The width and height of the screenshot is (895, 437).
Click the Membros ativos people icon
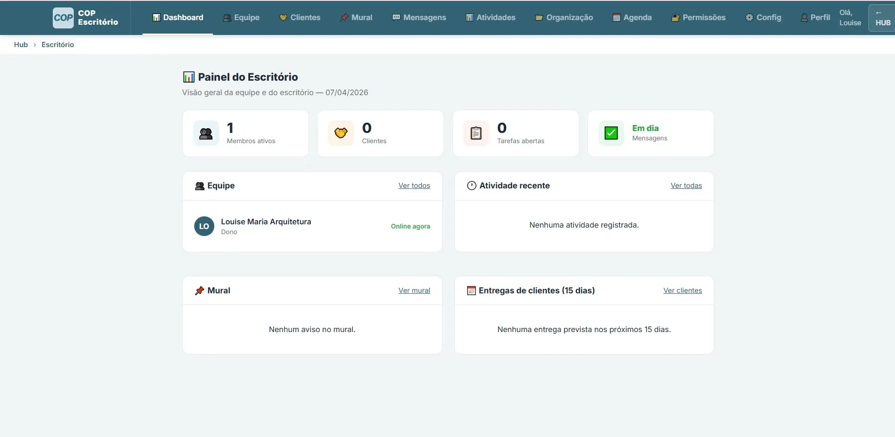[206, 133]
